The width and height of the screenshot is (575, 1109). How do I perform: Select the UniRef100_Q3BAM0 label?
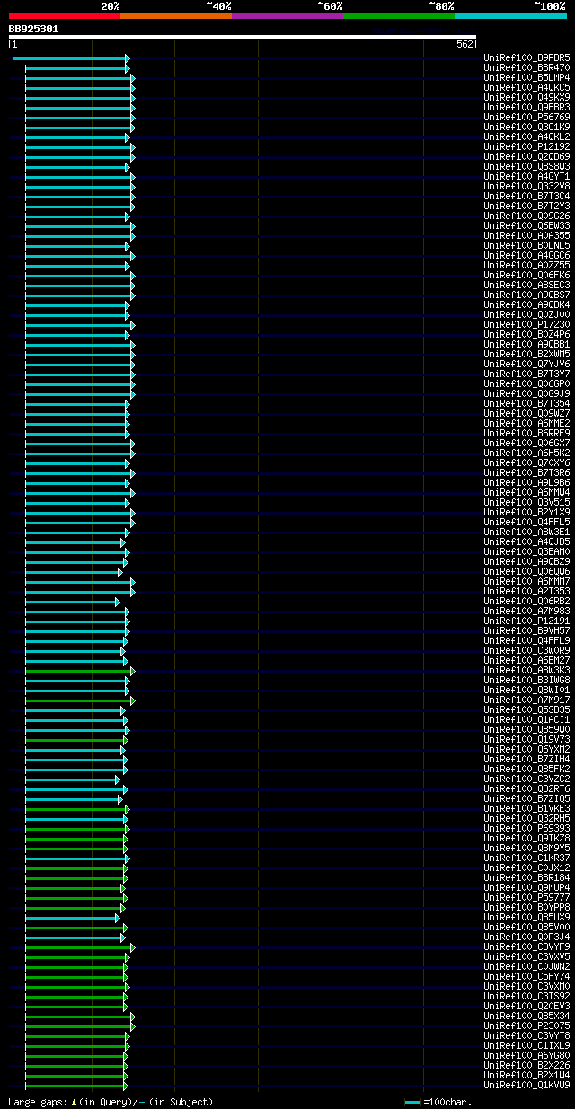[x=526, y=551]
